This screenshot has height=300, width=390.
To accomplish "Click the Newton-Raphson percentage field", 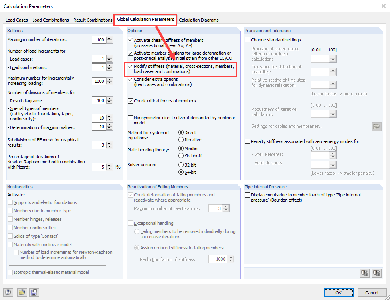I will point(99,167).
